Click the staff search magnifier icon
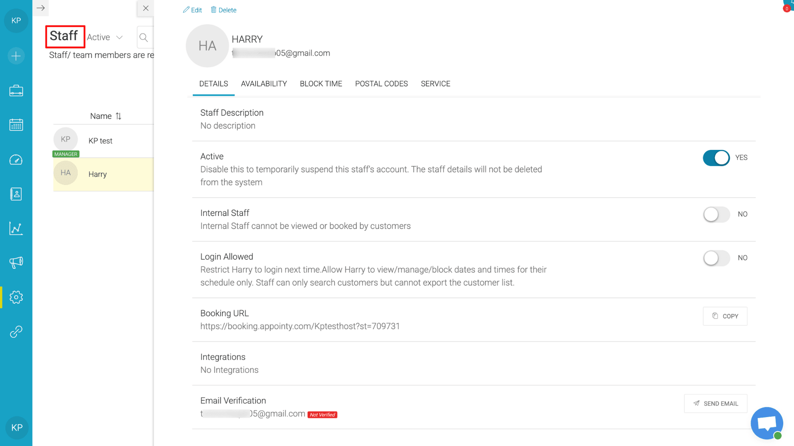Image resolution: width=794 pixels, height=446 pixels. (143, 38)
